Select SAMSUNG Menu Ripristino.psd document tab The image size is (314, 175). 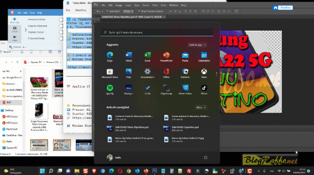click(x=132, y=17)
